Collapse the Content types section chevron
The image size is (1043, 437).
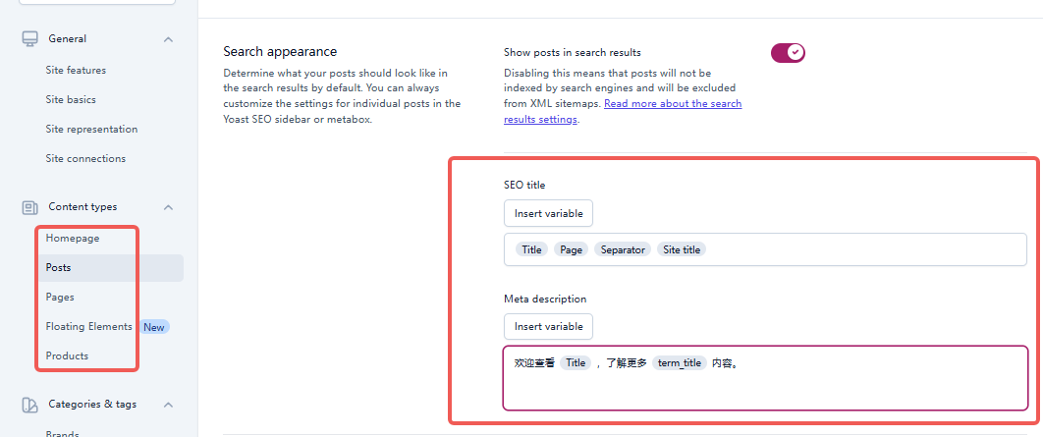point(168,207)
